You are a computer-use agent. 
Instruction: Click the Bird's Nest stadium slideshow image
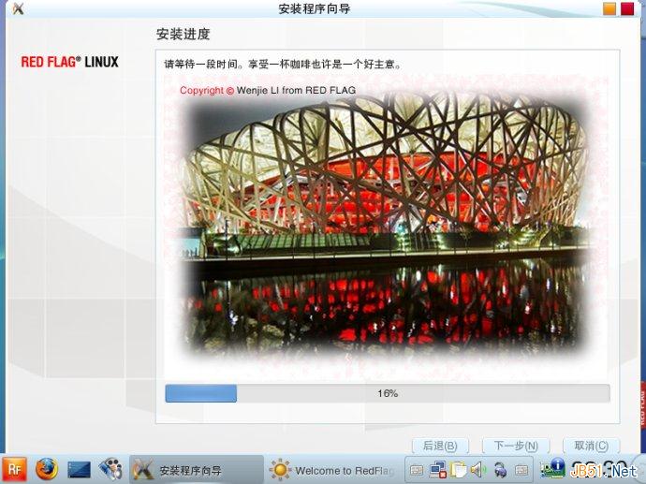[x=388, y=225]
